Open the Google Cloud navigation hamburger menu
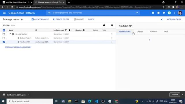Image resolution: width=185 pixels, height=104 pixels. [4, 13]
